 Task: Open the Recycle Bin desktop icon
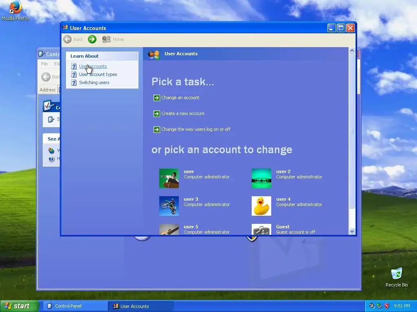click(x=397, y=277)
